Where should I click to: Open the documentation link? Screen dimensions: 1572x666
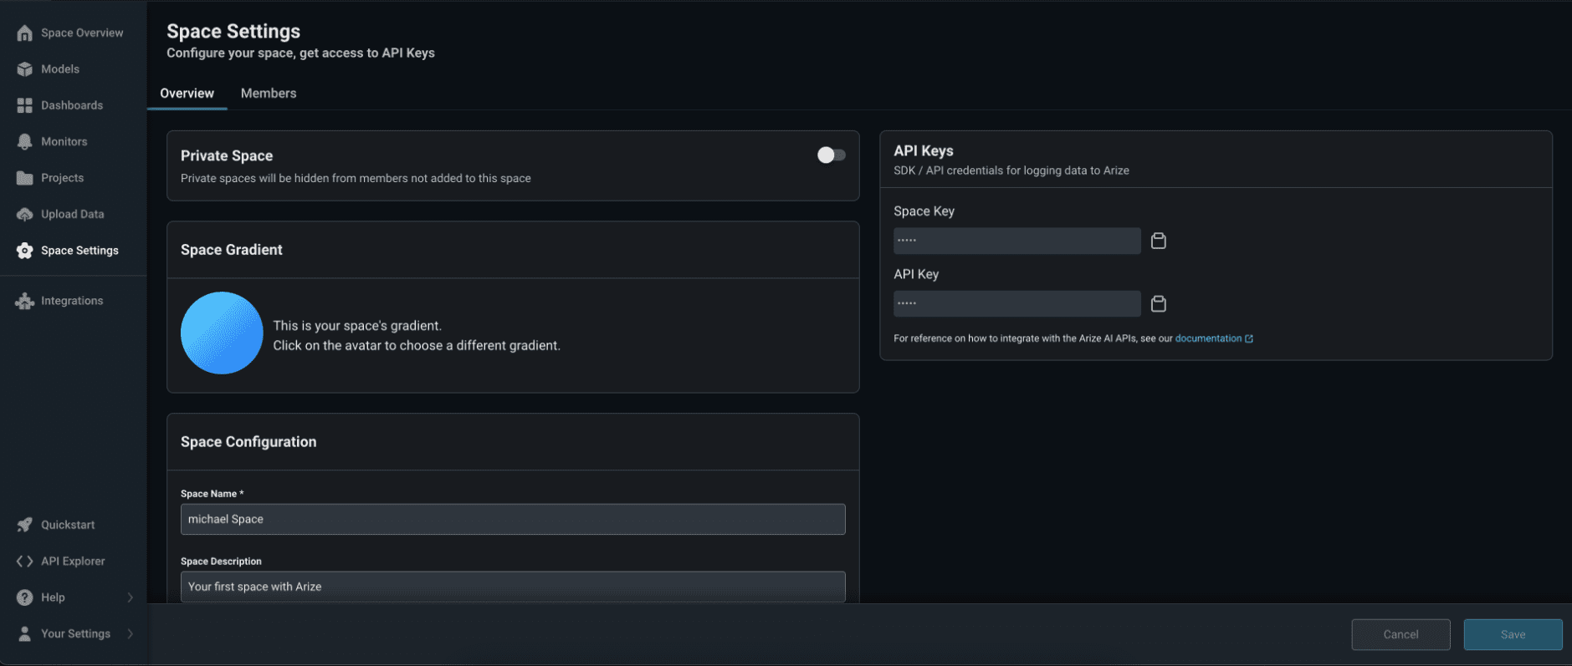point(1208,338)
